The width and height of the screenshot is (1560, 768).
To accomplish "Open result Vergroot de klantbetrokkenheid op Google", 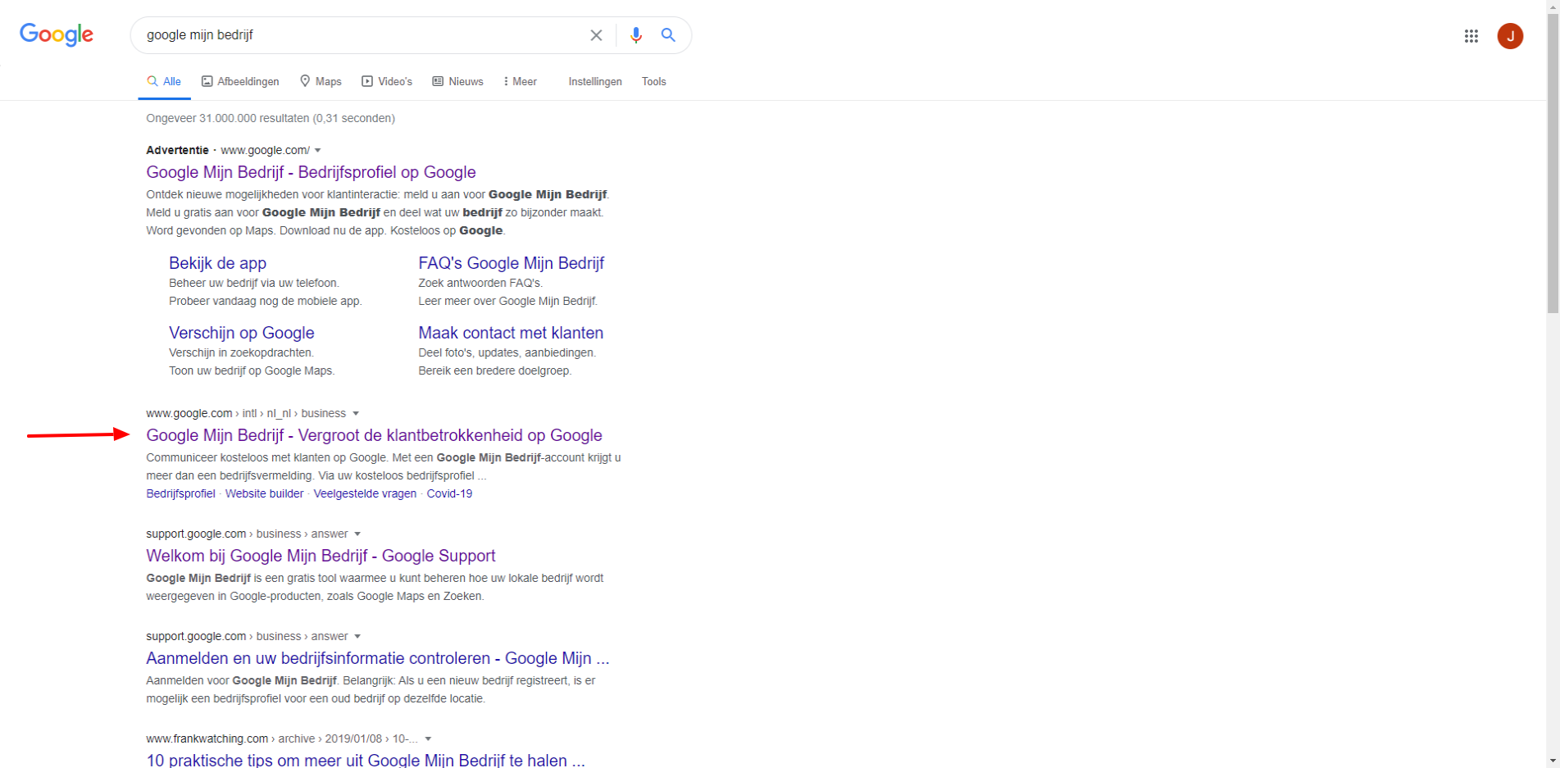I will pyautogui.click(x=374, y=435).
